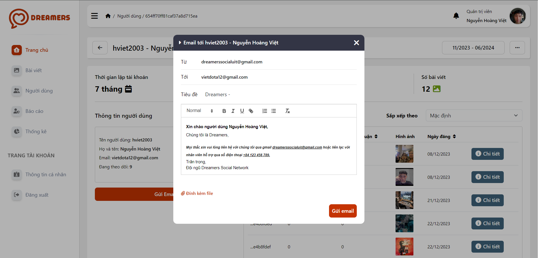Open Người dùng in the sidebar
The height and width of the screenshot is (258, 538).
click(x=39, y=91)
